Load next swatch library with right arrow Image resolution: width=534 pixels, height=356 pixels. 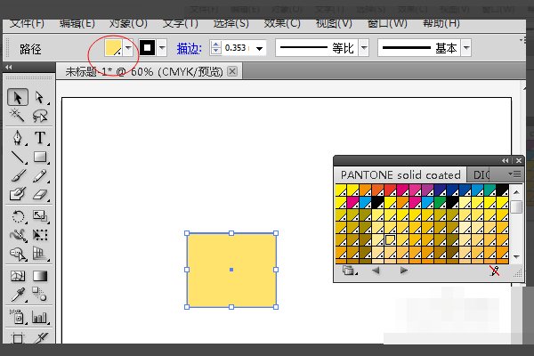(x=404, y=271)
